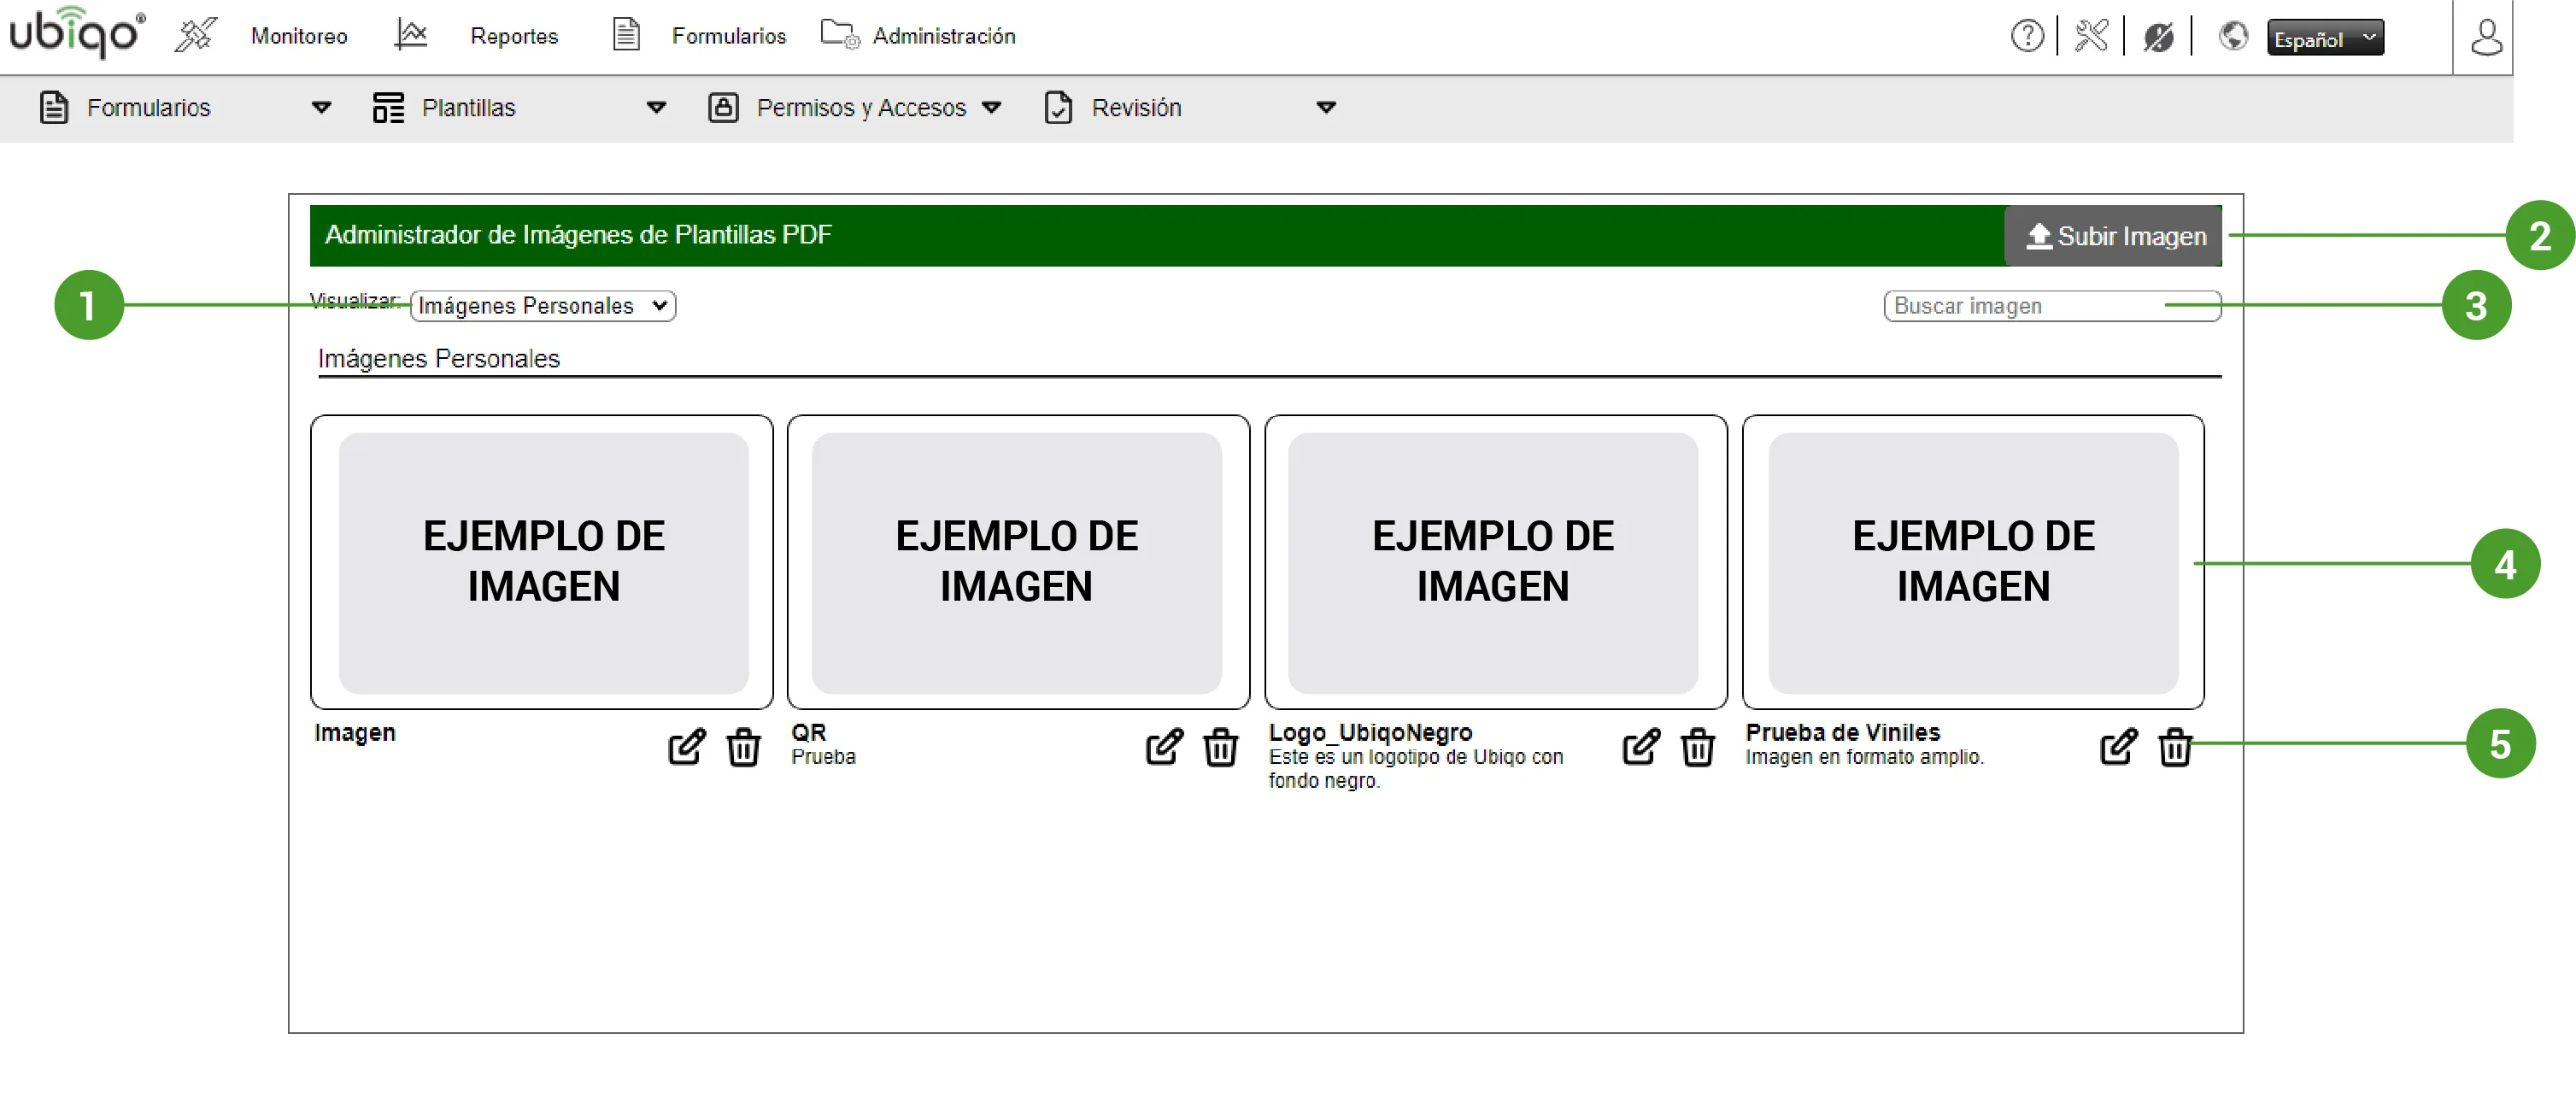Viewport: 2576px width, 1098px height.
Task: Open the Prueba de Viniles thumbnail
Action: click(x=1973, y=562)
